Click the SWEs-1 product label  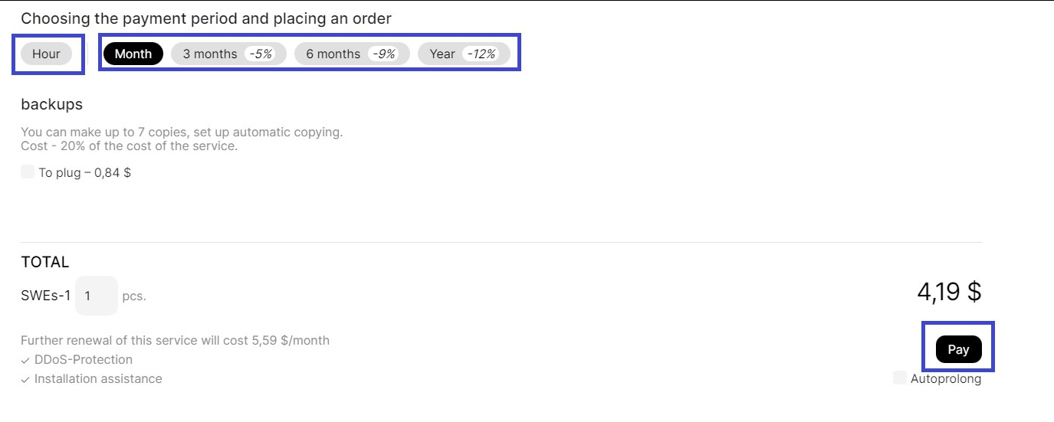pyautogui.click(x=46, y=296)
